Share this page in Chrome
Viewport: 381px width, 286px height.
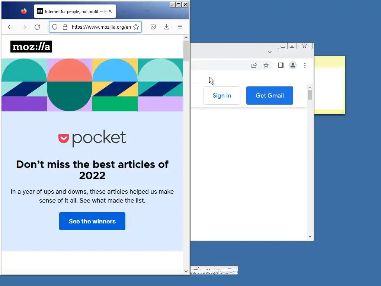pyautogui.click(x=254, y=66)
